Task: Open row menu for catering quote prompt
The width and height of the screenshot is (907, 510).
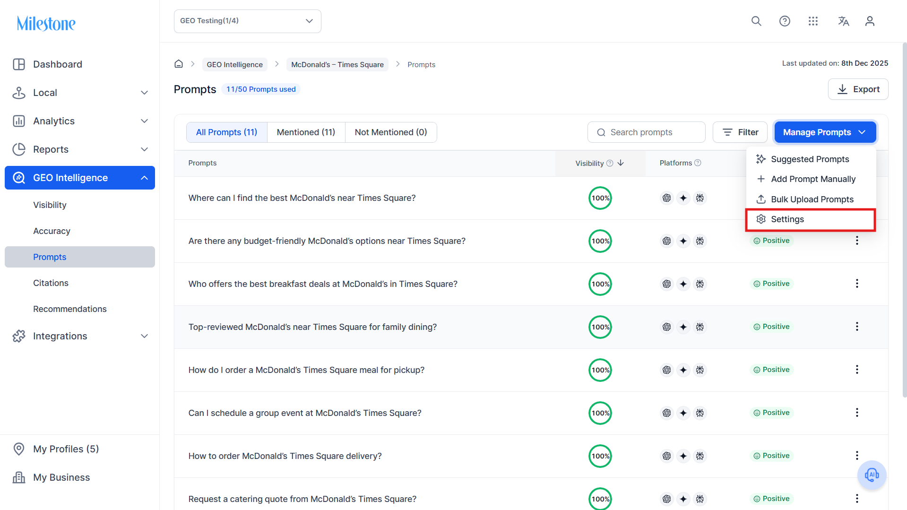Action: 857,499
